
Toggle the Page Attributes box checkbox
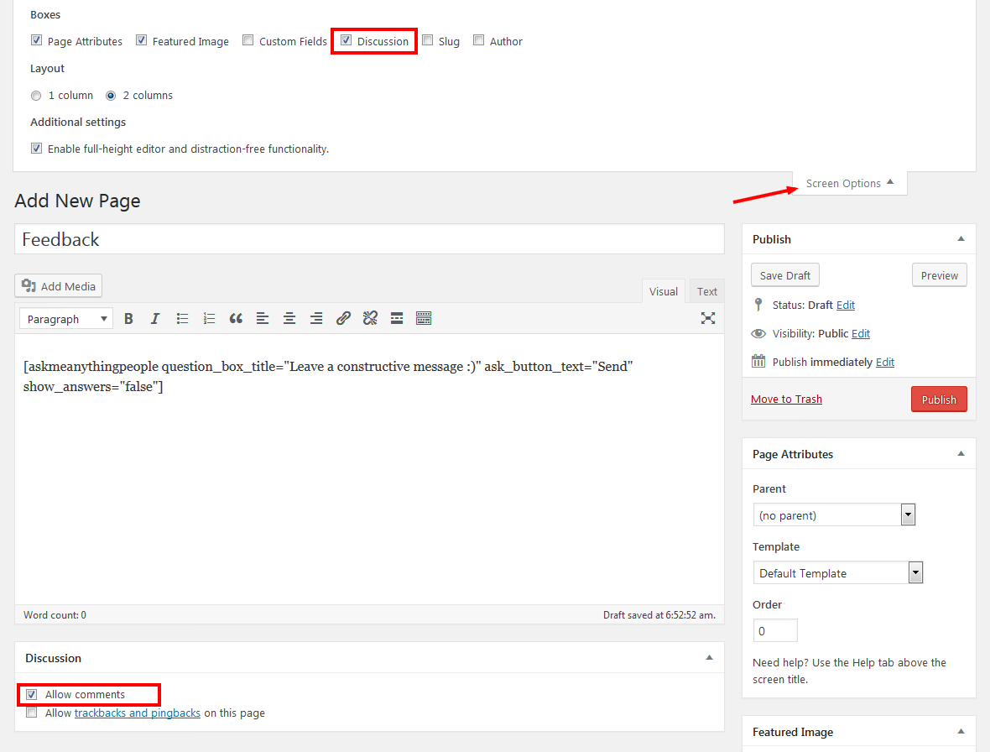[x=37, y=40]
